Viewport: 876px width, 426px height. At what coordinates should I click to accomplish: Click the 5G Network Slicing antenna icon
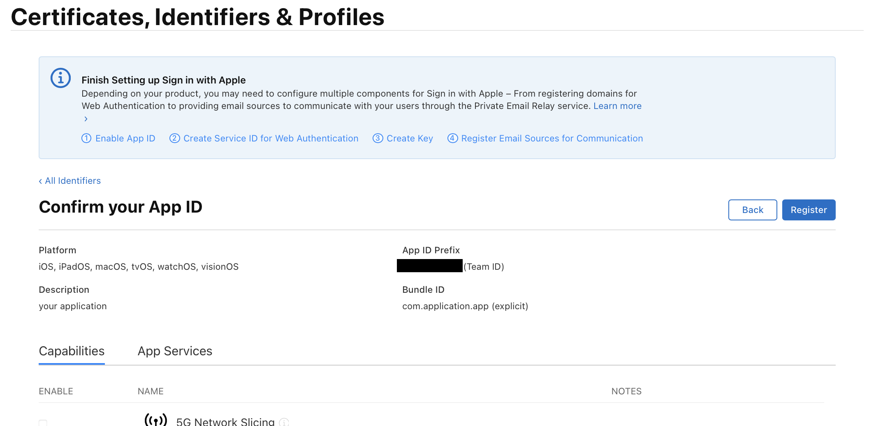(156, 419)
